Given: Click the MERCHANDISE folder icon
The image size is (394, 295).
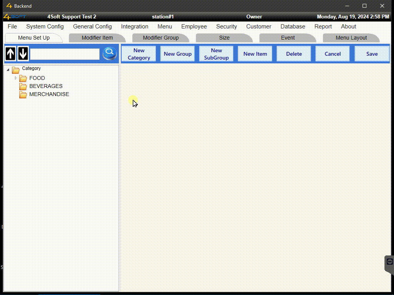Looking at the screenshot, I should tap(23, 94).
